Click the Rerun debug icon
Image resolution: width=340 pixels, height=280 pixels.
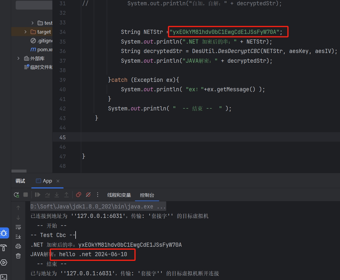point(16,195)
